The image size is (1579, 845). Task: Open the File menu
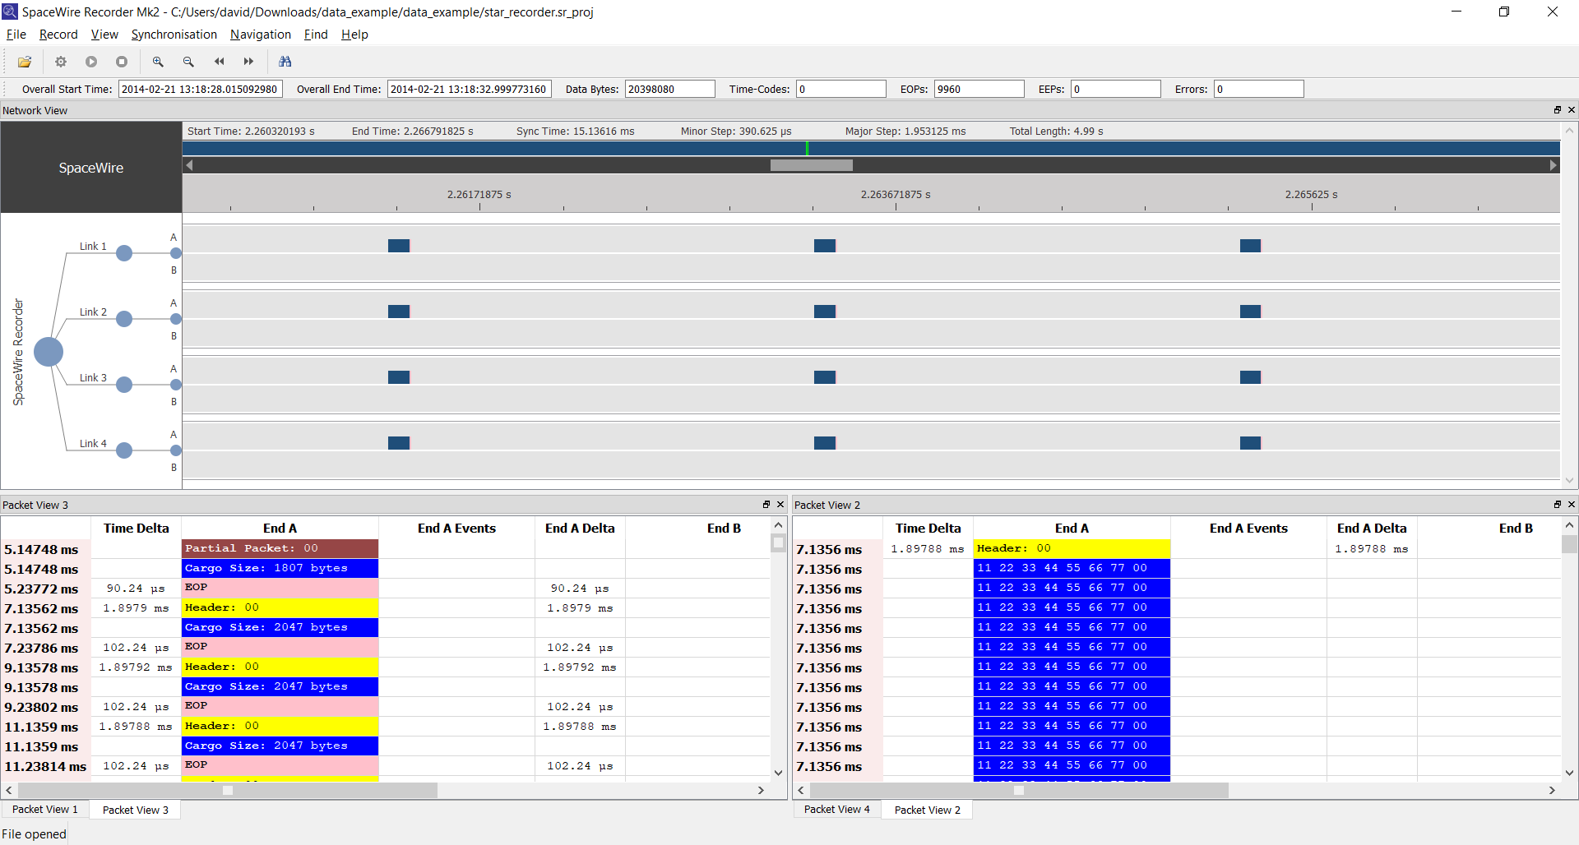click(x=16, y=35)
